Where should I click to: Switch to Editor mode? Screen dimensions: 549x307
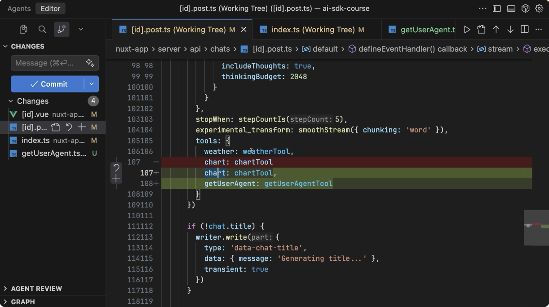coord(50,9)
